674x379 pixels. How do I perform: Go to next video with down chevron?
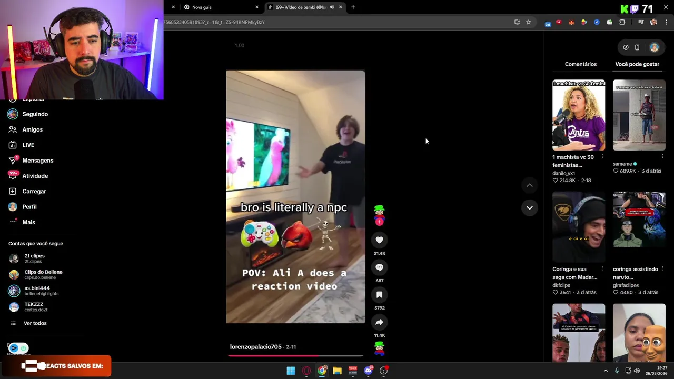(x=530, y=208)
